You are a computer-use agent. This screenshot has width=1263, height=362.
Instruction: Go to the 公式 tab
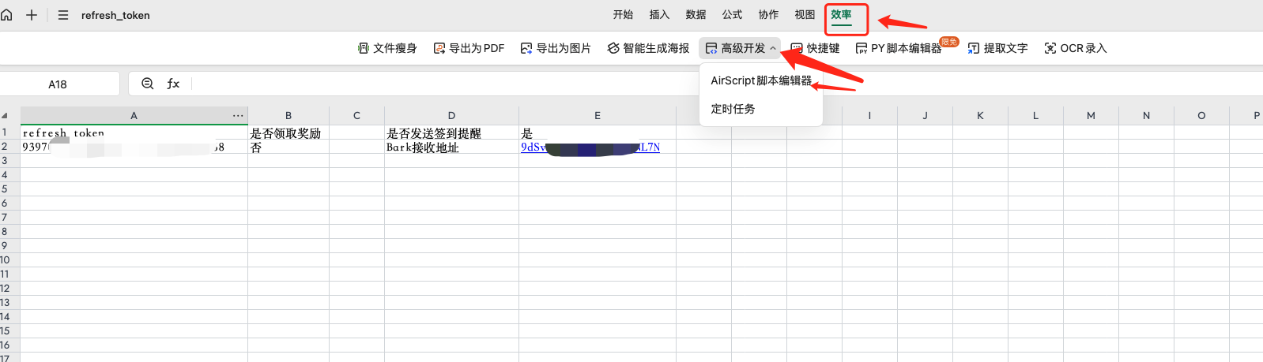[732, 15]
